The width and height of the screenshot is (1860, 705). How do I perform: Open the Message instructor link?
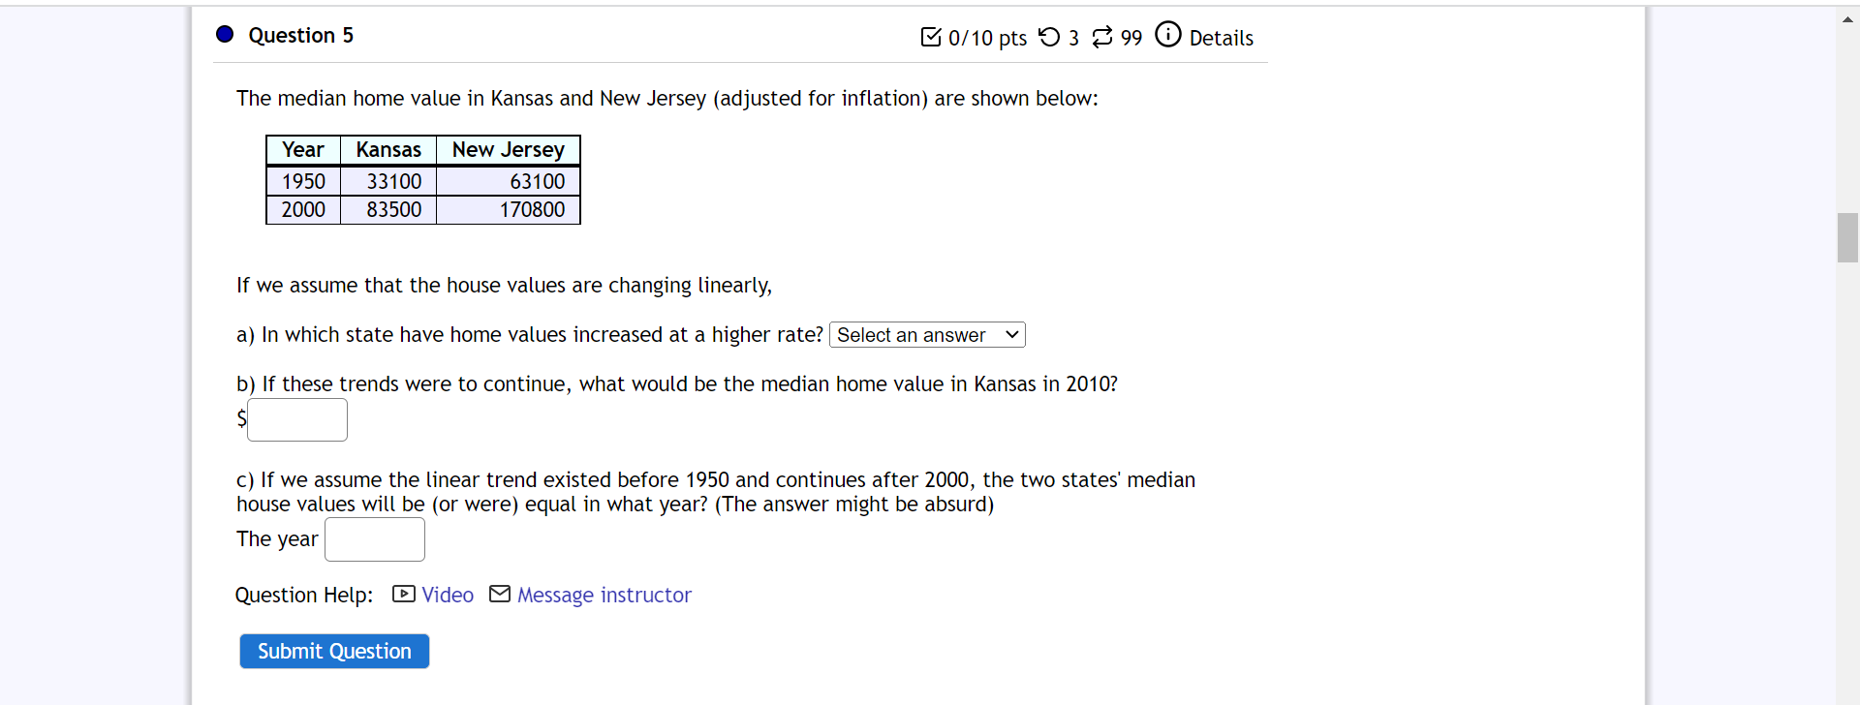[x=604, y=595]
